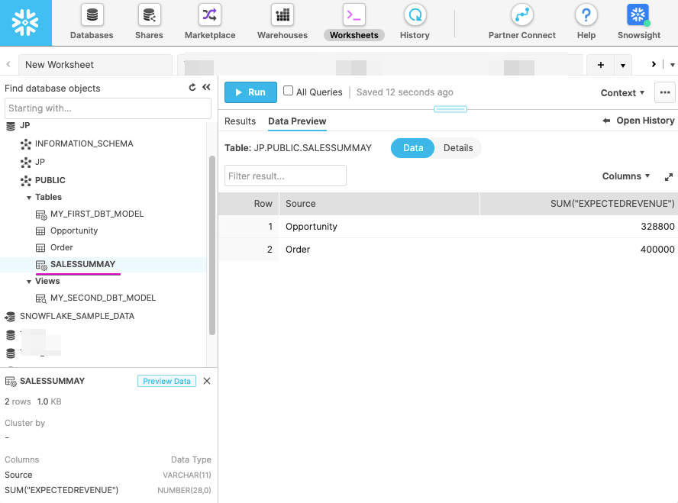The image size is (678, 503).
Task: Open the Columns dropdown
Action: tap(625, 176)
